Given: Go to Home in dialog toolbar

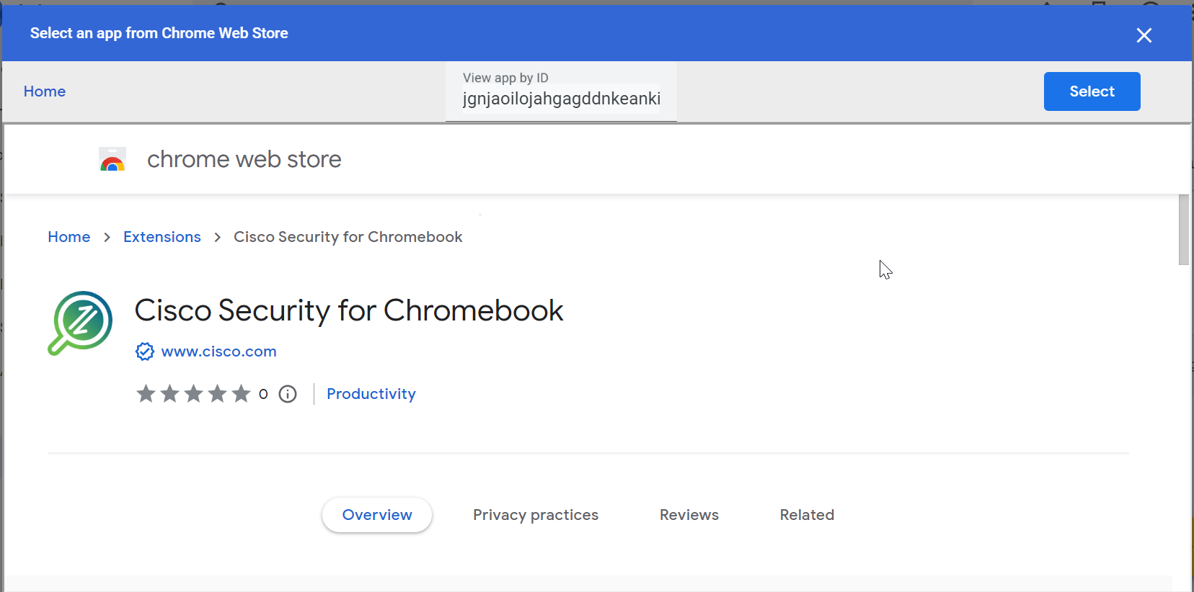Looking at the screenshot, I should pos(45,91).
